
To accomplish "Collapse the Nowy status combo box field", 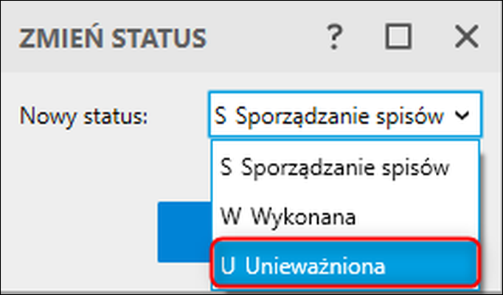I will (344, 116).
